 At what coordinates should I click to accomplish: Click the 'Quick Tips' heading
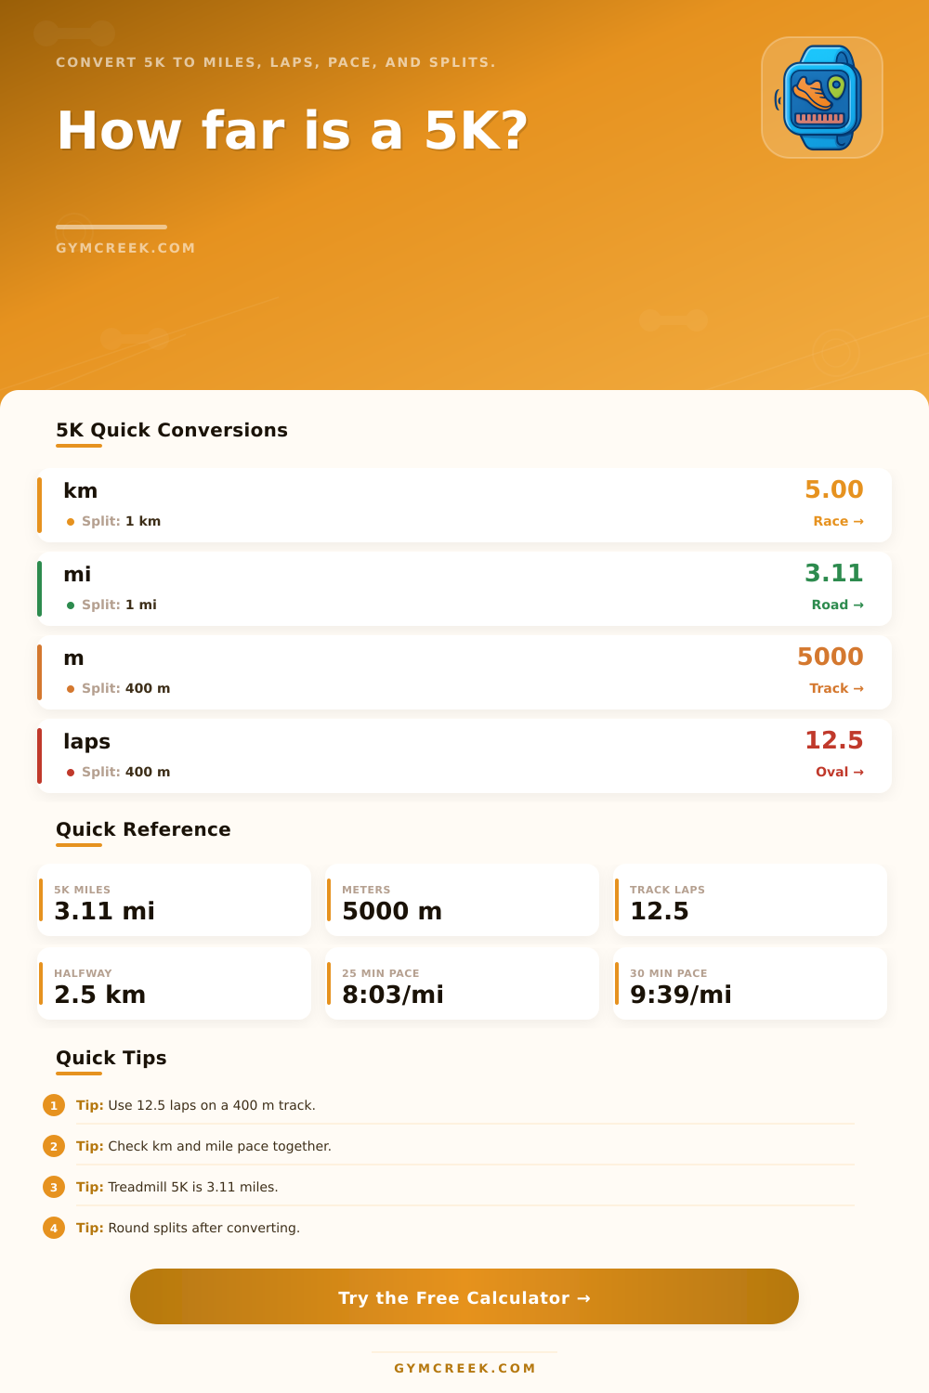(111, 1058)
